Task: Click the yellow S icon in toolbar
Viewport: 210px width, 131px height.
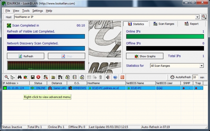Action: pos(53,77)
